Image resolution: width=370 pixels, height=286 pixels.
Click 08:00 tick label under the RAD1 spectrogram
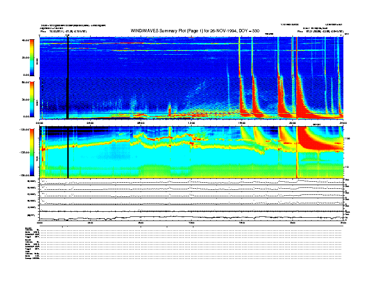[141, 123]
